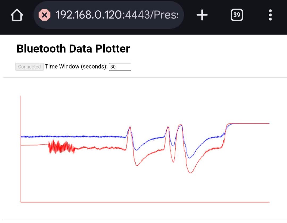The image size is (287, 223).
Task: Click the 192.168.0.120:4443 address bar URL
Action: click(116, 15)
